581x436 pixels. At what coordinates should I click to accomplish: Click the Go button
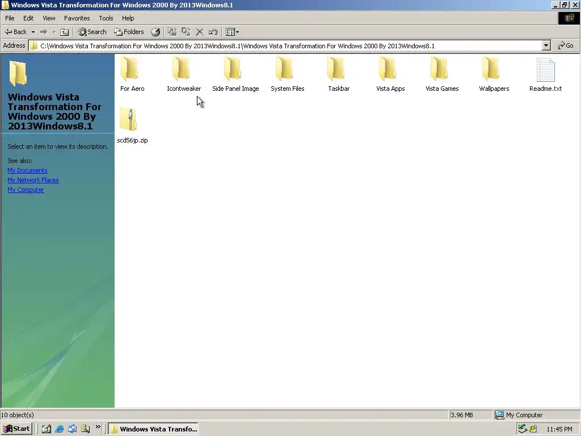point(566,45)
